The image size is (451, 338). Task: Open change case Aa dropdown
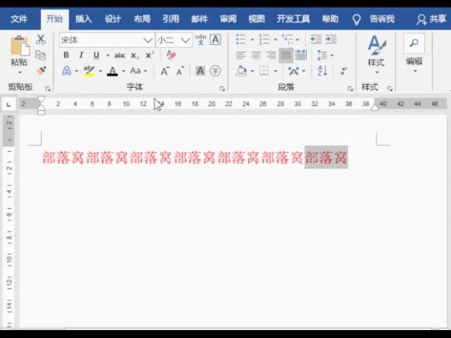point(138,71)
